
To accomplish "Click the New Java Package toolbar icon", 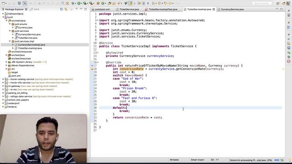I will coord(98,3).
